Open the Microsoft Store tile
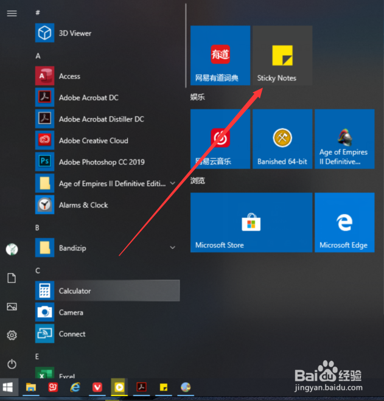 coord(251,223)
